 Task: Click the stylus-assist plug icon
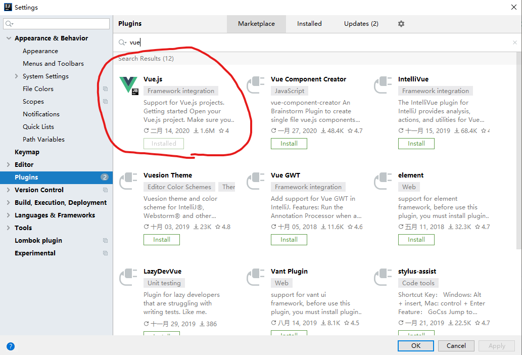point(383,277)
